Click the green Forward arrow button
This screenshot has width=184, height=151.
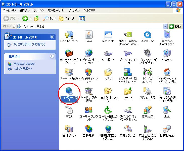click(25, 18)
